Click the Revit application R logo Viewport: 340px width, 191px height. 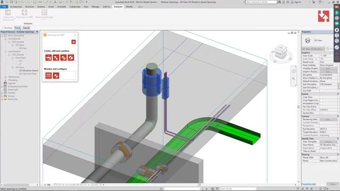pyautogui.click(x=2, y=2)
